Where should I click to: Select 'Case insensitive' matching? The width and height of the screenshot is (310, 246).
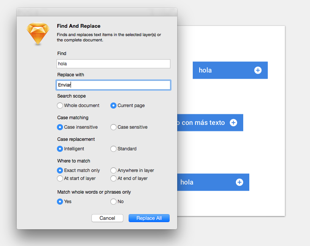tap(60, 127)
